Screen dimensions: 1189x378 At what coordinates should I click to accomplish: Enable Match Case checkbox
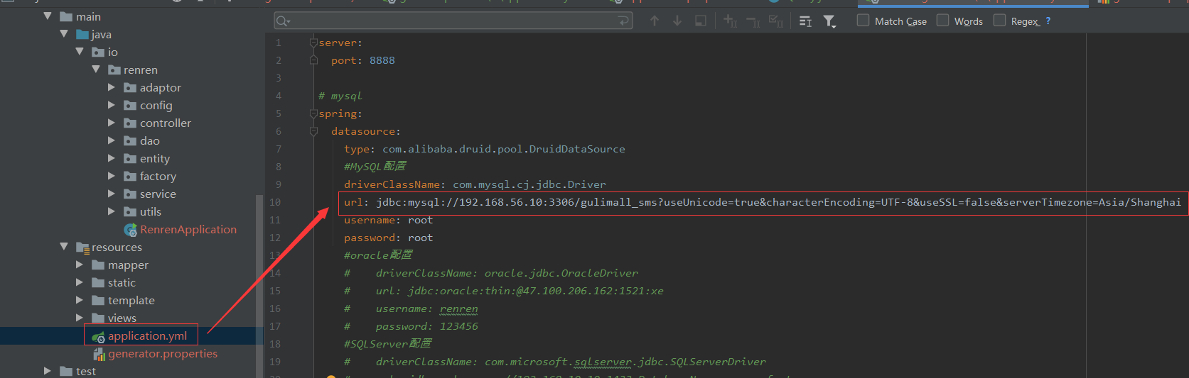863,21
